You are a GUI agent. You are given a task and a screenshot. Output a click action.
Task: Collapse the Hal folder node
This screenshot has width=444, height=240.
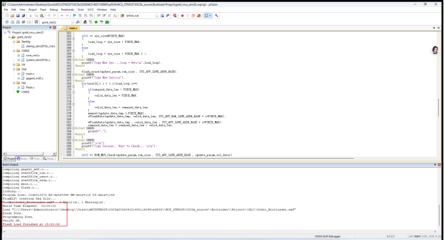(x=14, y=83)
